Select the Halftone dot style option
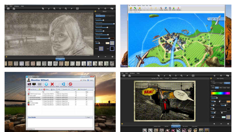 227,83
